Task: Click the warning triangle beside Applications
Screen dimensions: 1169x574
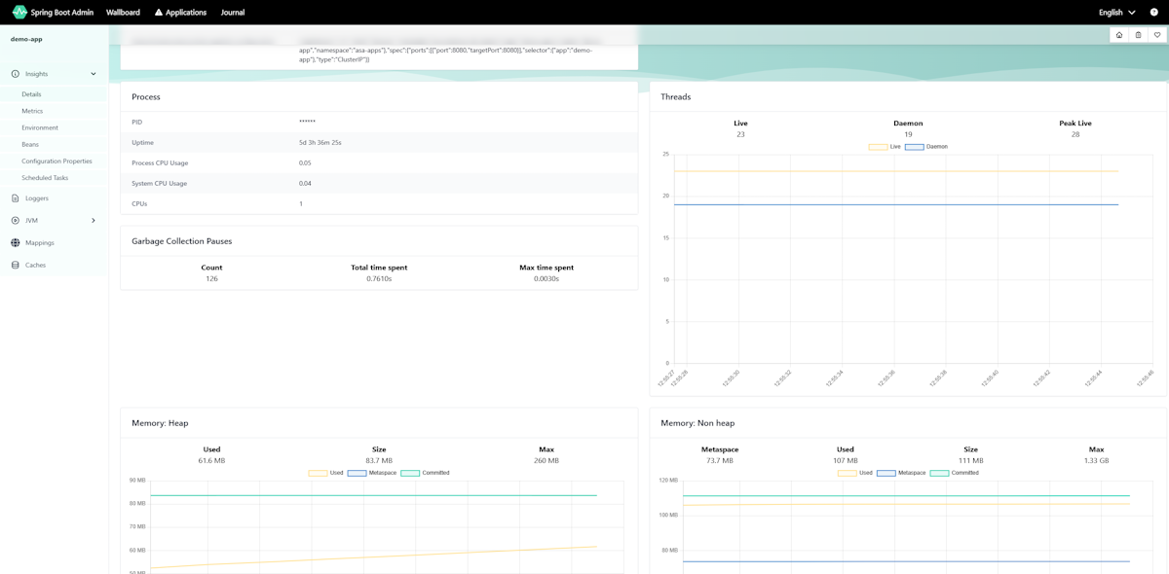Action: 158,12
